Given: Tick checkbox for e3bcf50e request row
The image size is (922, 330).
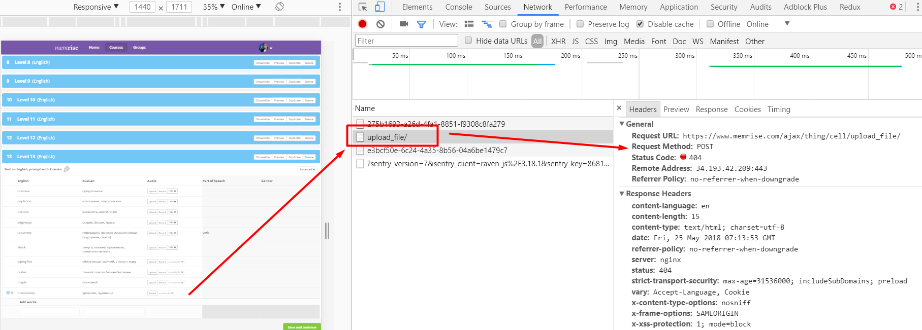Looking at the screenshot, I should coord(360,150).
